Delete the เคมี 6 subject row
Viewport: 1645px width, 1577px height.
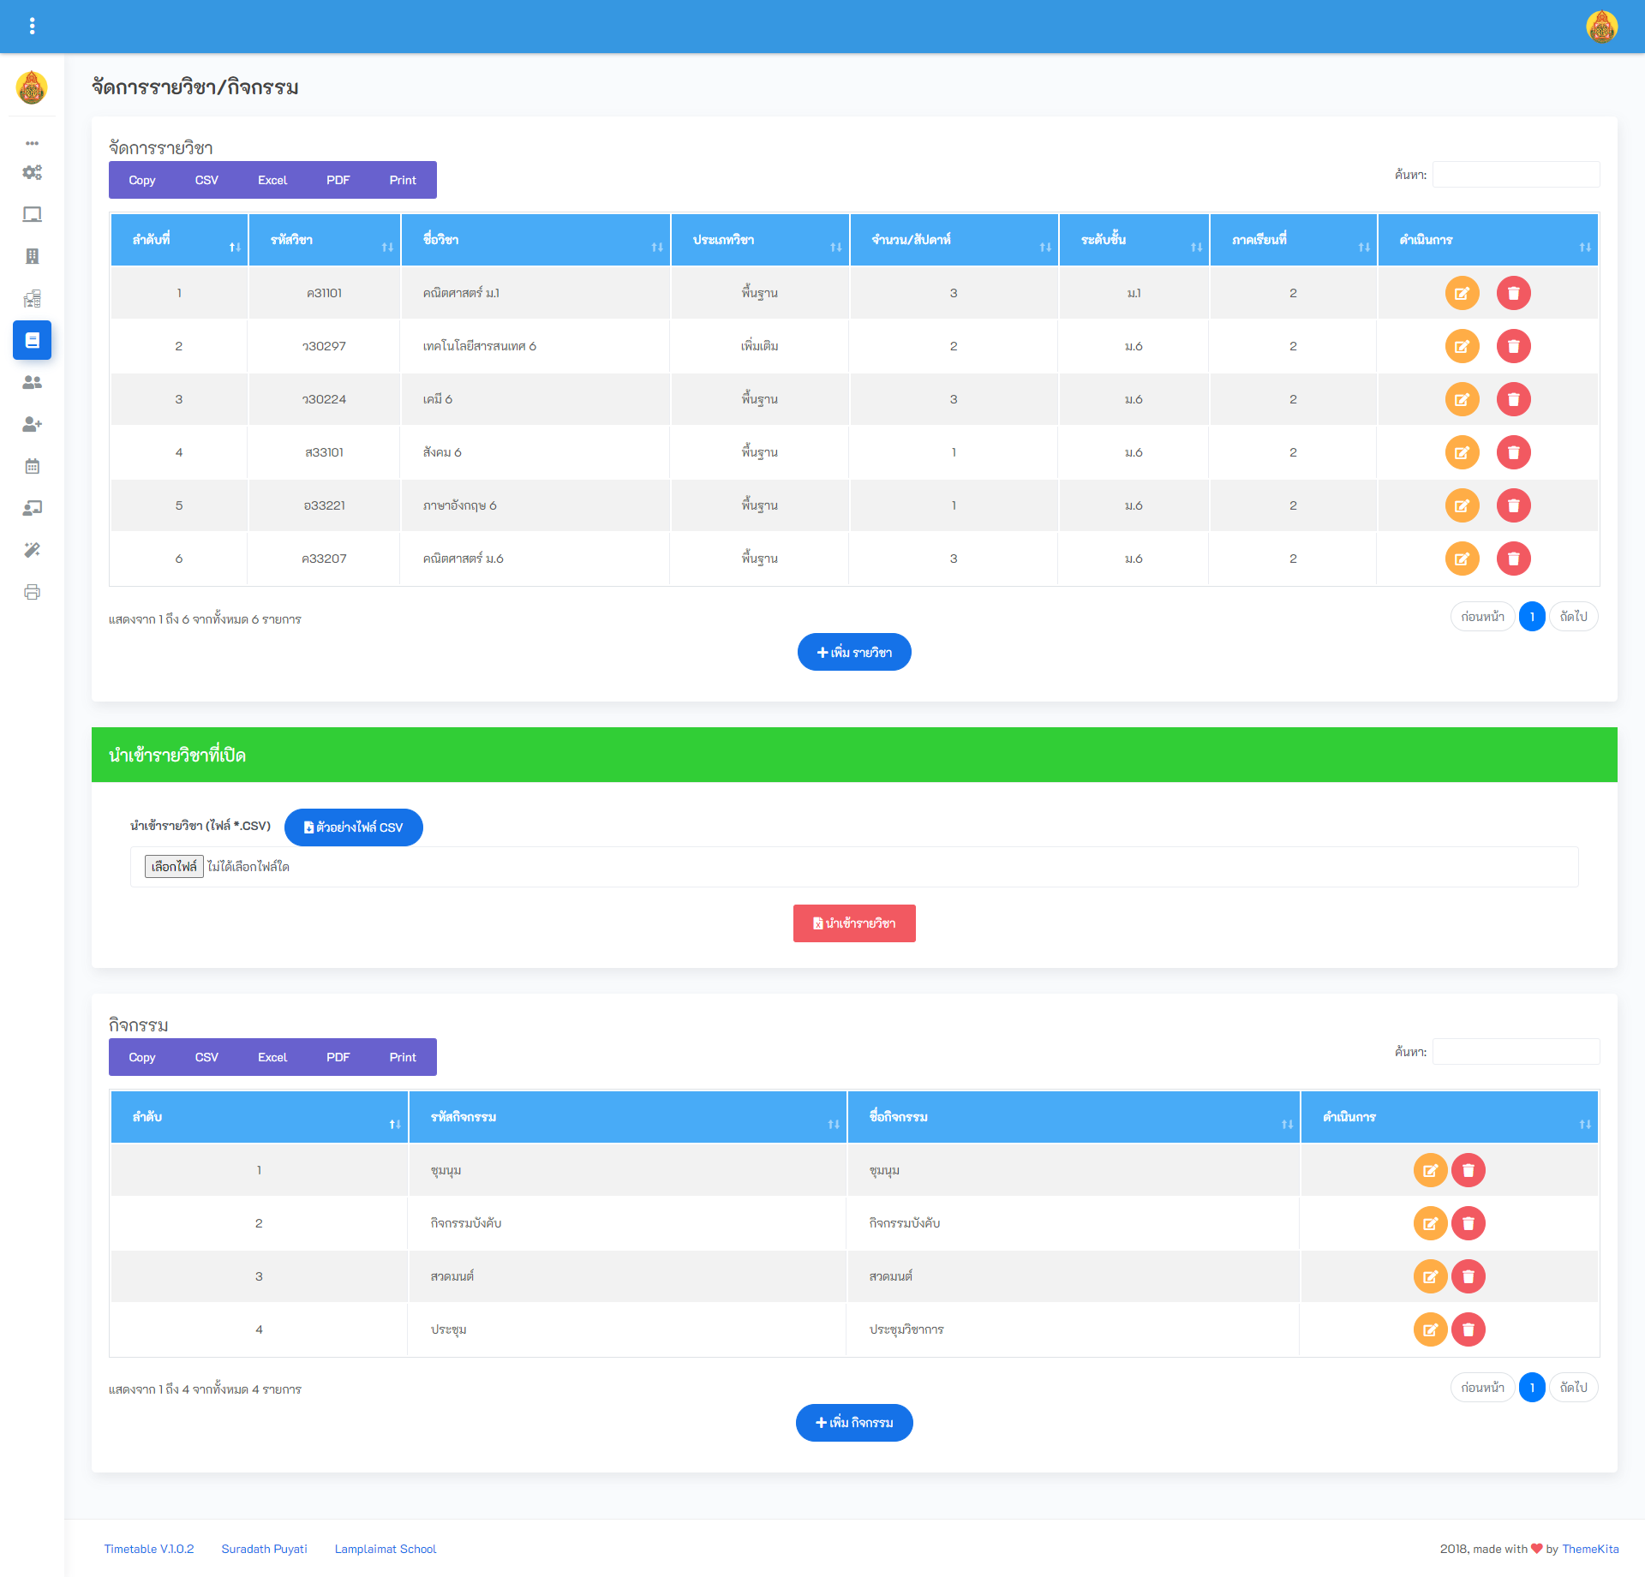coord(1513,399)
